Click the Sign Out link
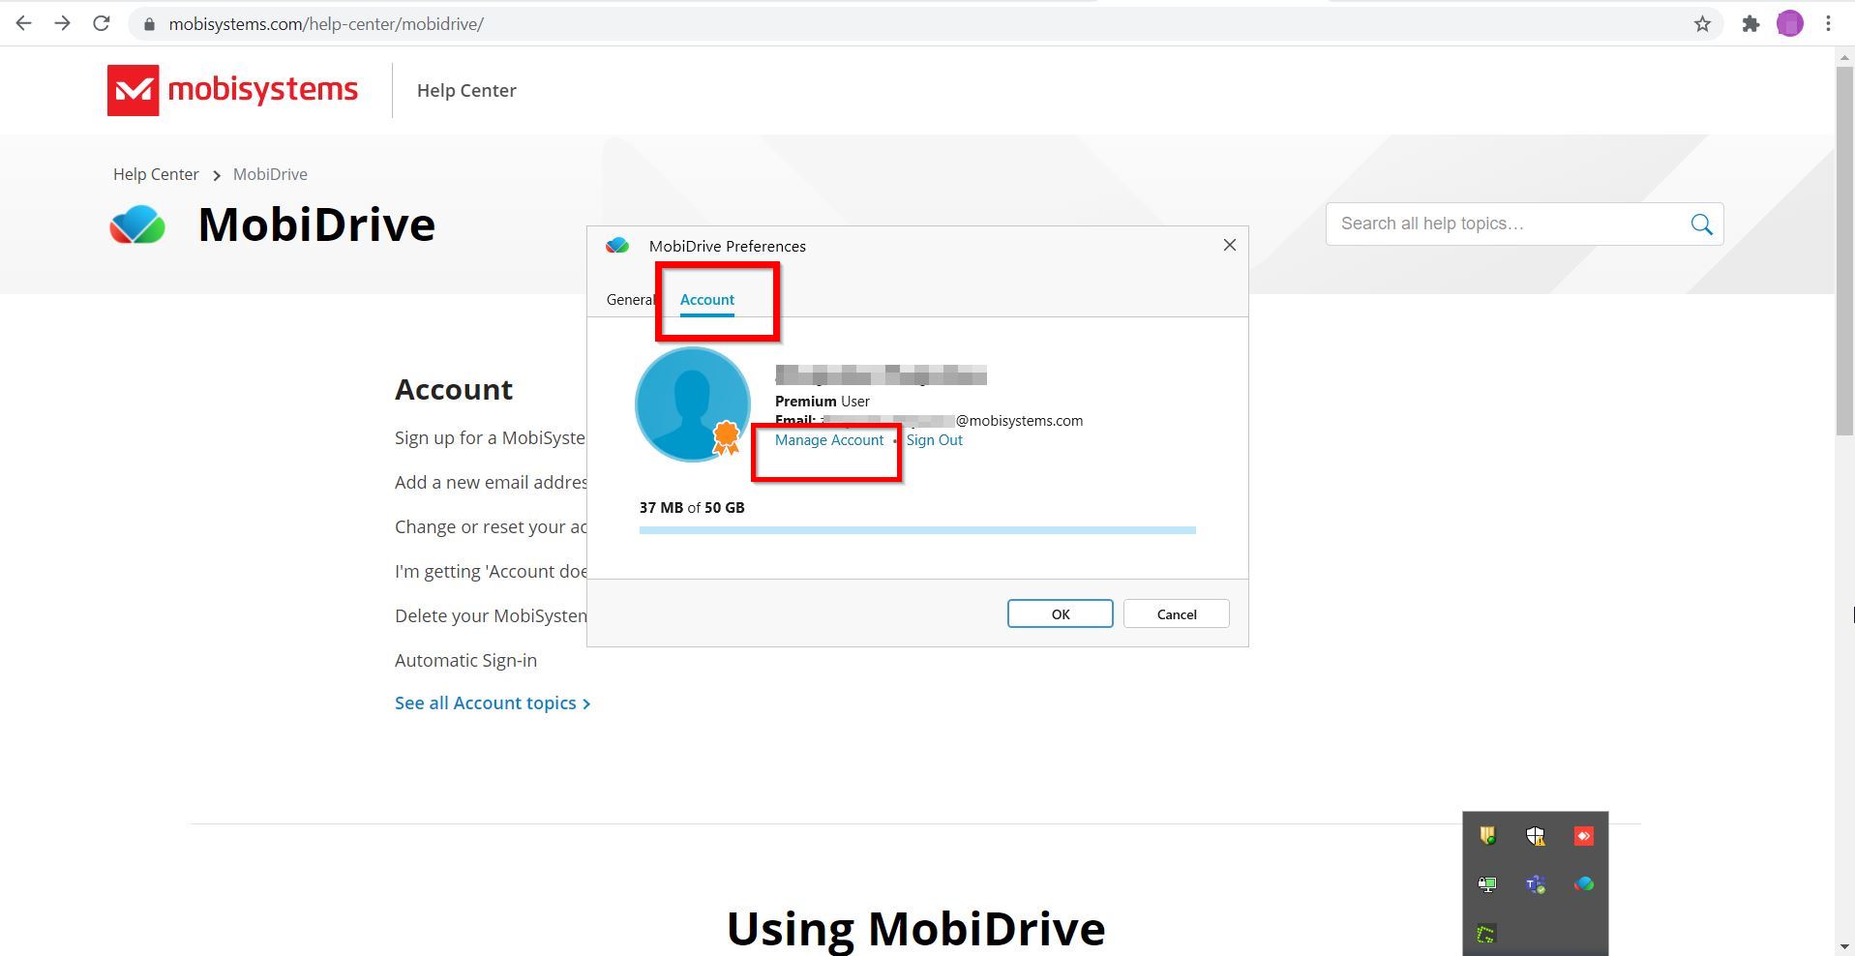 (935, 440)
